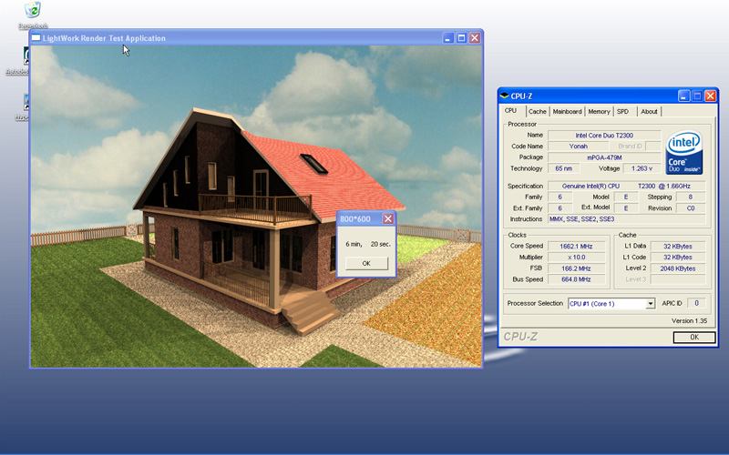Close the LightWork Render Test Application window
This screenshot has width=729, height=455.
point(474,38)
